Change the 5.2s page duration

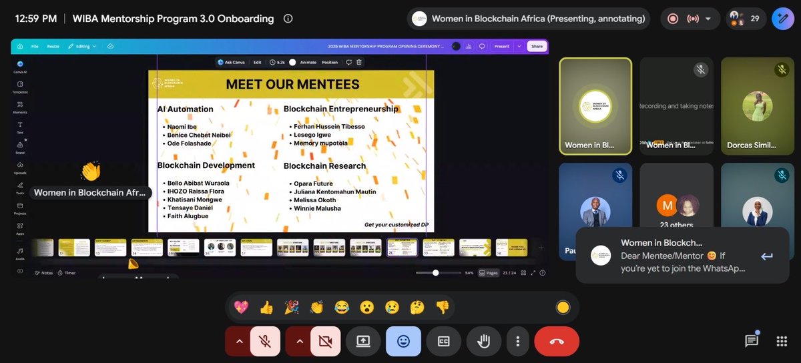pyautogui.click(x=278, y=62)
